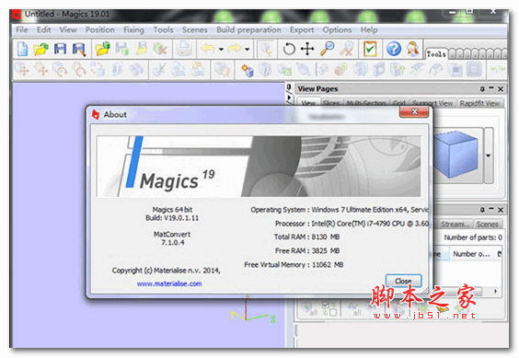Close the View Pages panel

pyautogui.click(x=501, y=88)
